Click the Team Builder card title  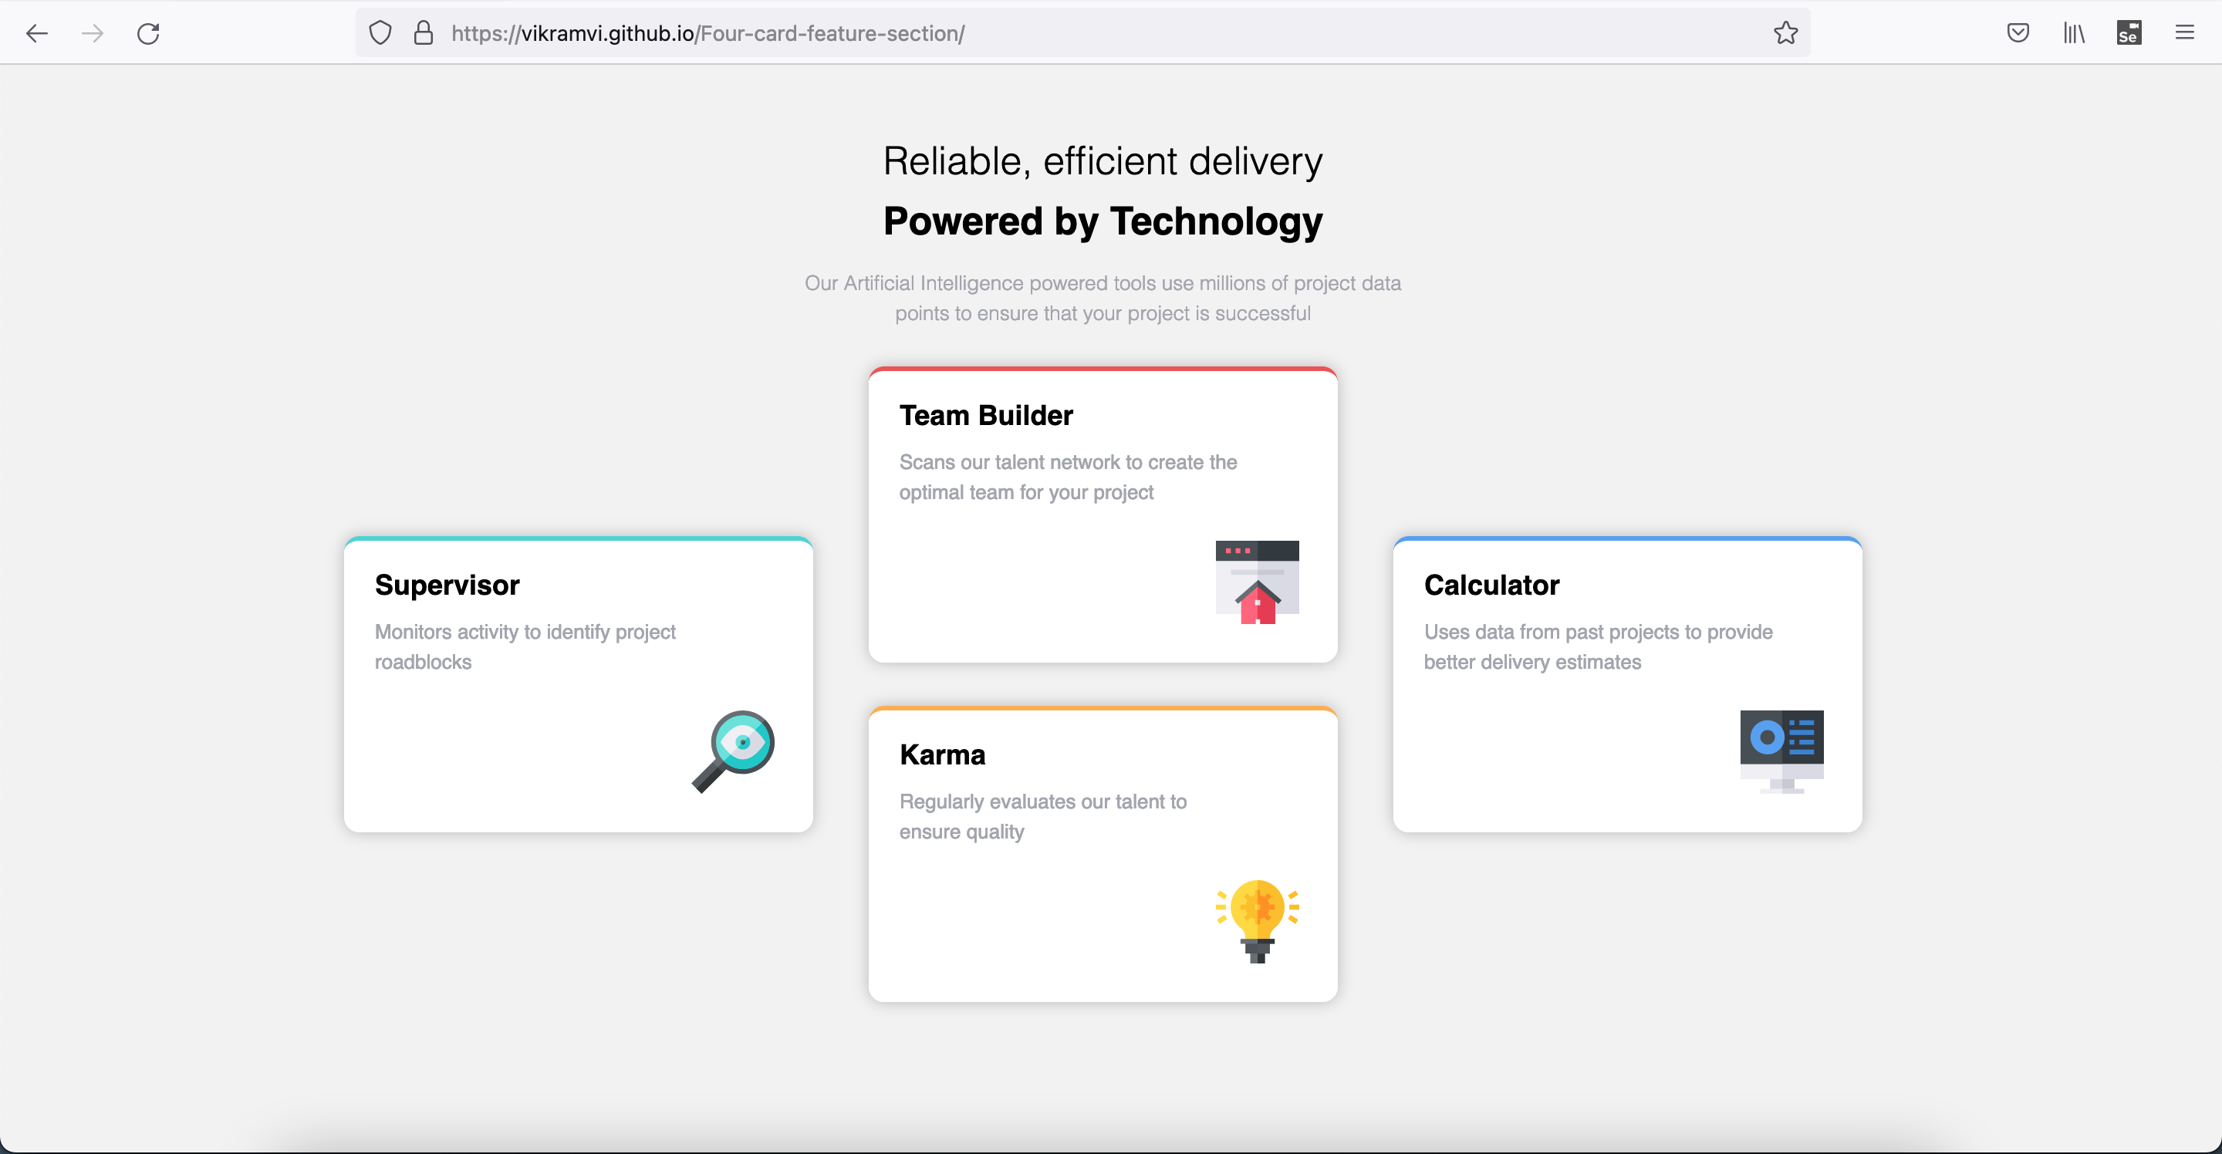pyautogui.click(x=986, y=416)
